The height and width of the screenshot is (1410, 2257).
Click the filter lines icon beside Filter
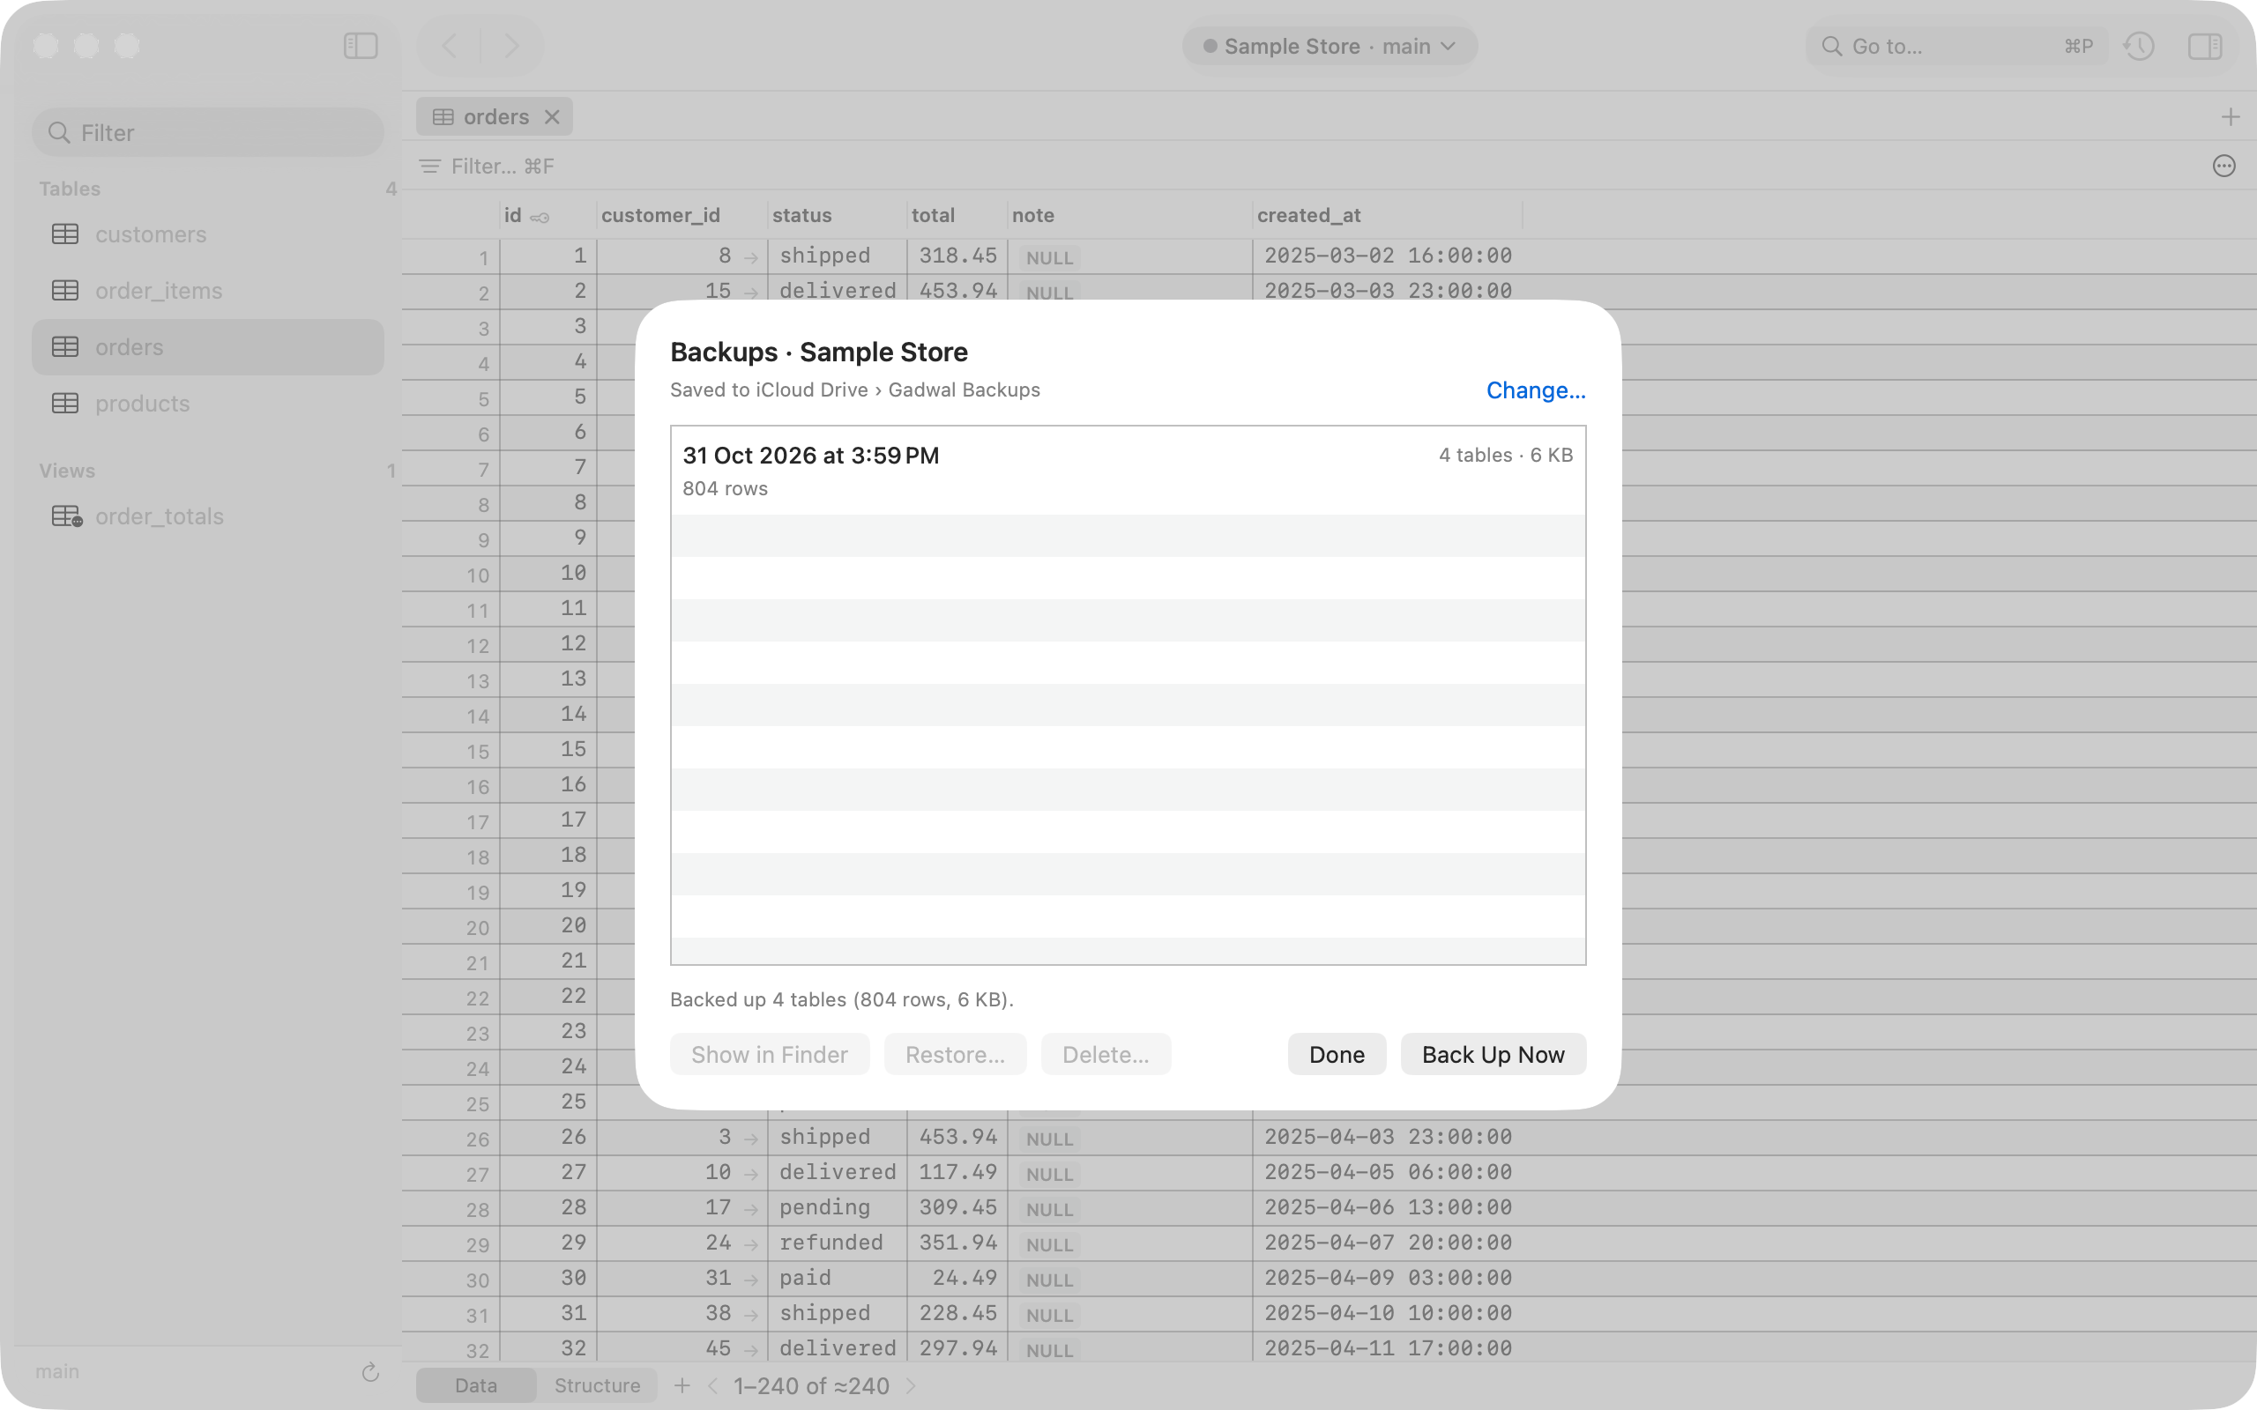pos(430,166)
